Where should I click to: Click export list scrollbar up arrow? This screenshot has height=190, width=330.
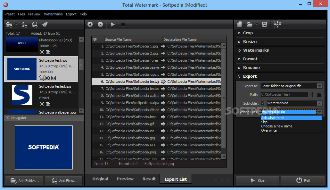(x=224, y=45)
